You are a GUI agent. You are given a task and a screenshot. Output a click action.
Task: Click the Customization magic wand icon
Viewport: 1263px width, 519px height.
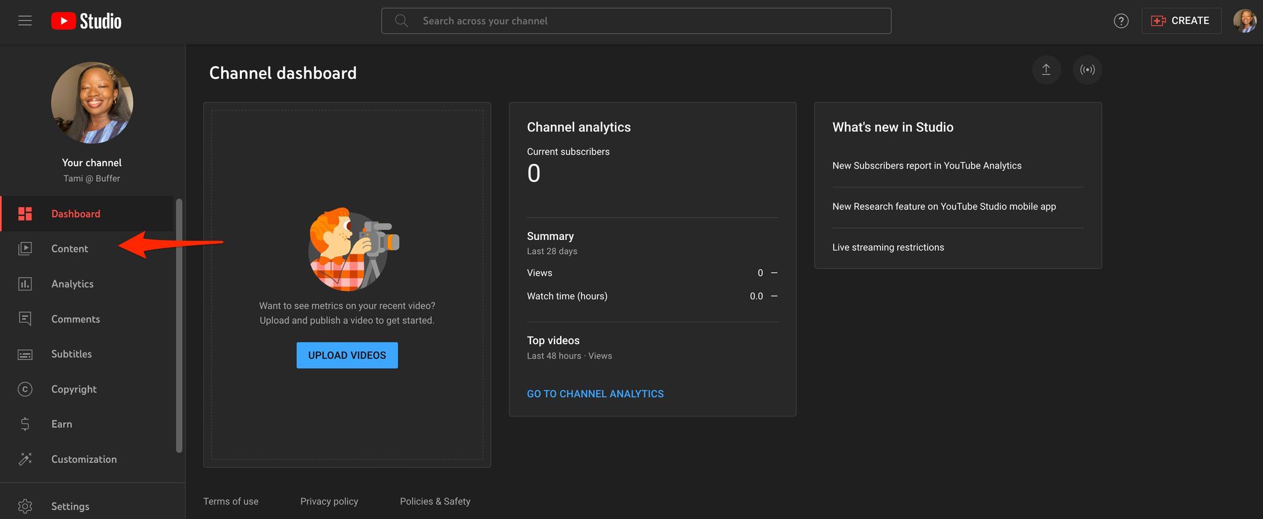[25, 459]
